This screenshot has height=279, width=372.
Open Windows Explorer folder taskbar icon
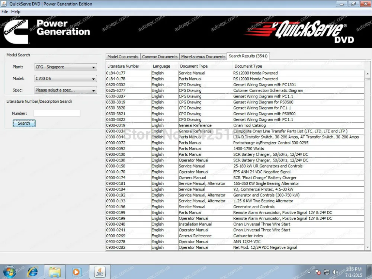(55, 272)
